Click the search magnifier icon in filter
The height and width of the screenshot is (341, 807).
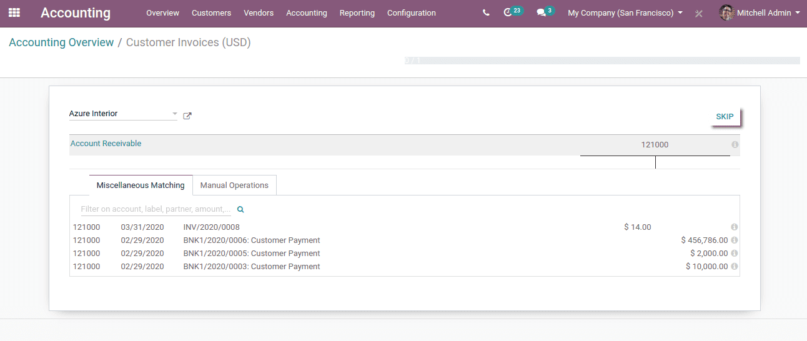240,210
